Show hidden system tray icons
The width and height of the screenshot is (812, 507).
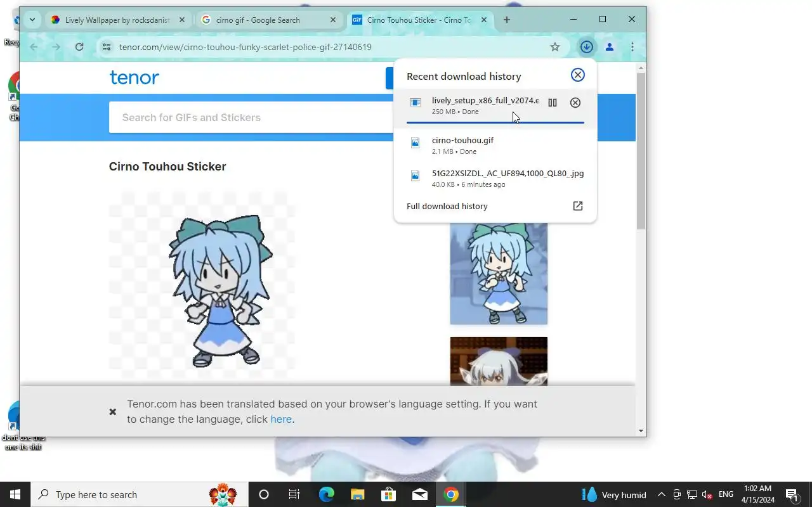661,494
